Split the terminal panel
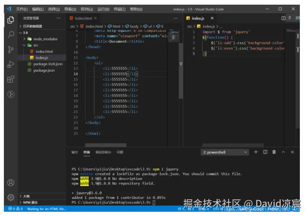Image resolution: width=308 pixels, height=216 pixels. [265, 152]
